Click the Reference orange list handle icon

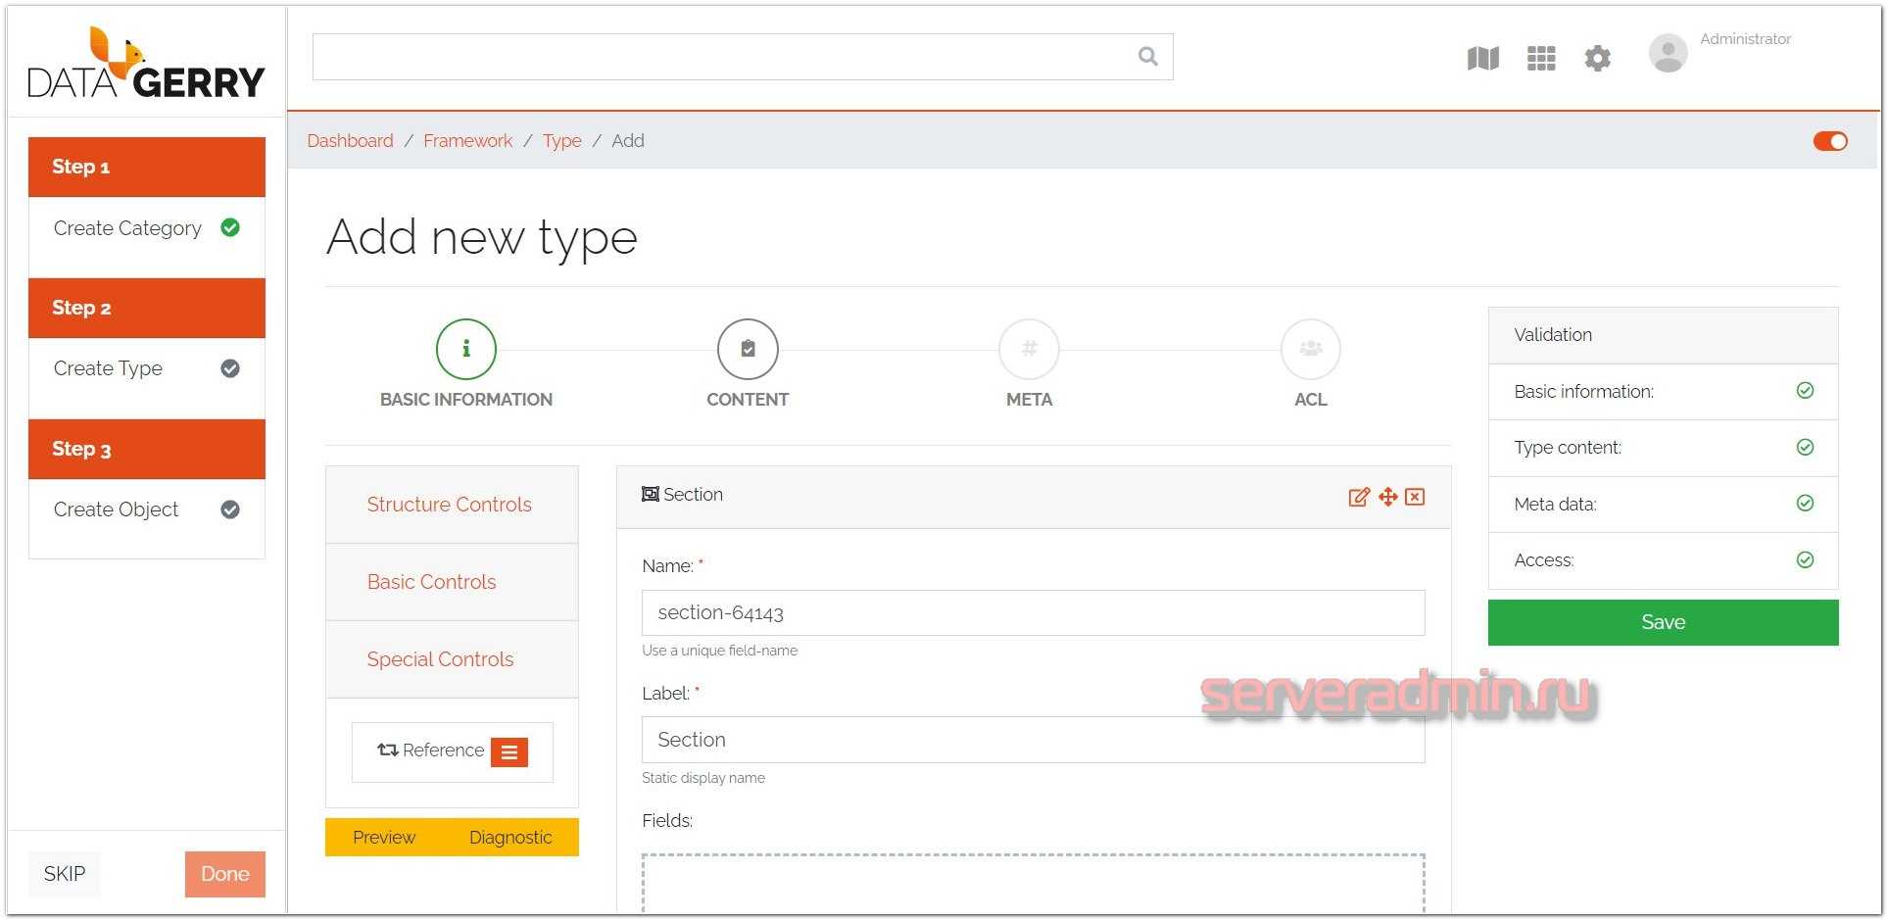[x=509, y=751]
